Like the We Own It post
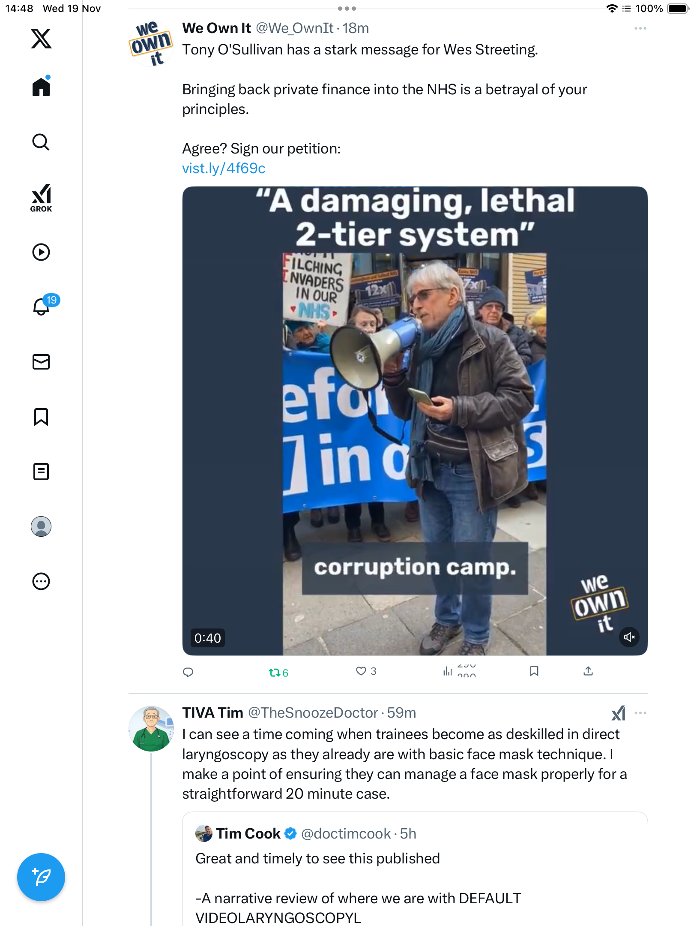The image size is (694, 926). click(366, 671)
